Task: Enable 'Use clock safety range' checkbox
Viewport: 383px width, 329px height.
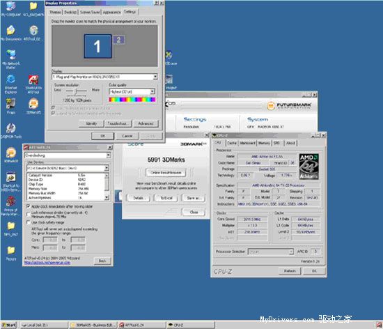Action: coord(29,222)
